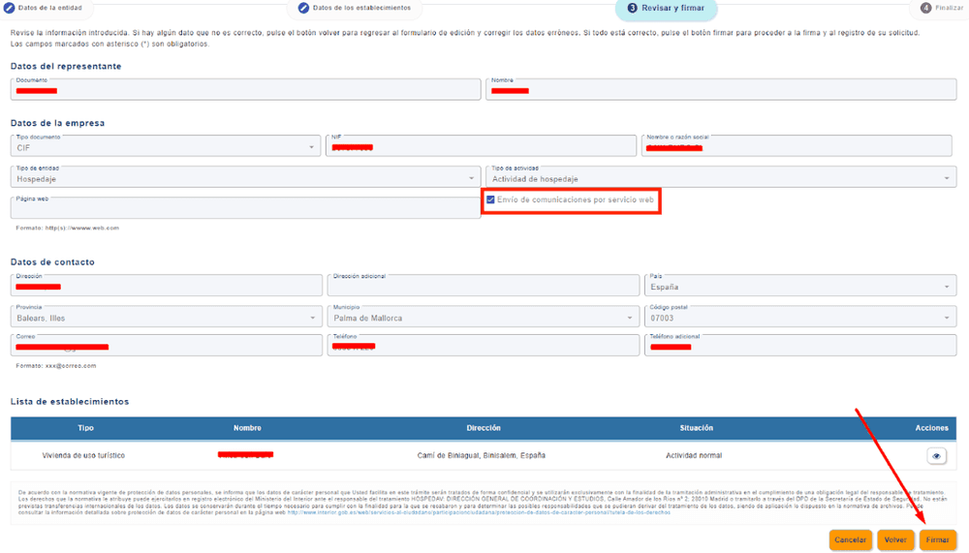Click step 4 Finalizar number circle
This screenshot has height=553, width=969.
(x=925, y=8)
